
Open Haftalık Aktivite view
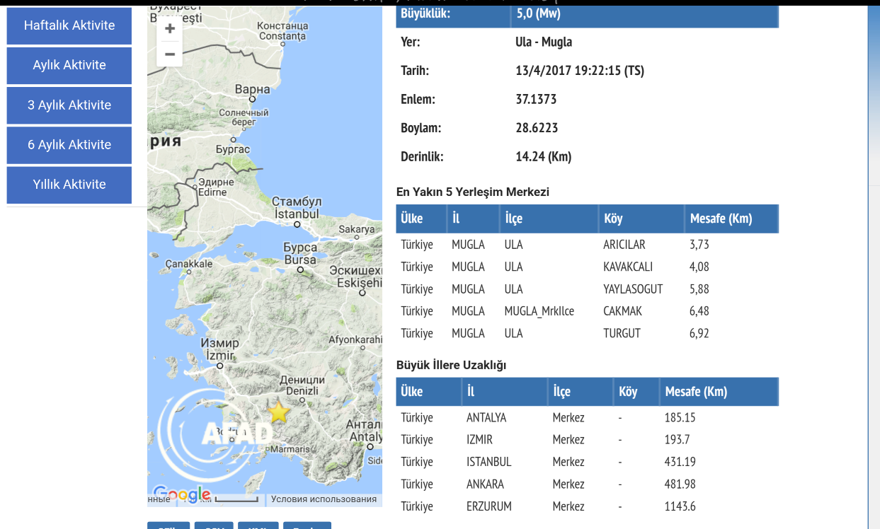coord(69,25)
